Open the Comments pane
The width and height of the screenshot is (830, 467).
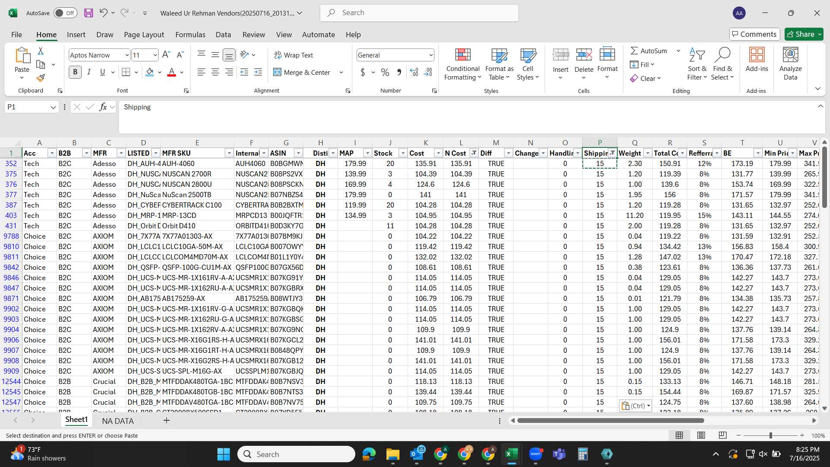point(754,34)
